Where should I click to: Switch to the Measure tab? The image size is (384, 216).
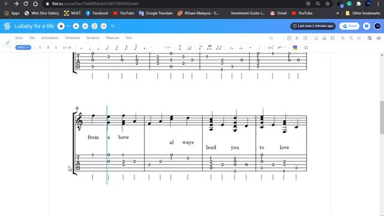[112, 38]
